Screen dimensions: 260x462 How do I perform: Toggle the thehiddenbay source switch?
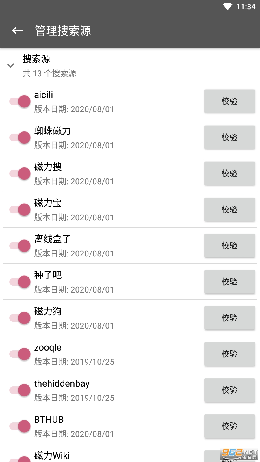[20, 390]
